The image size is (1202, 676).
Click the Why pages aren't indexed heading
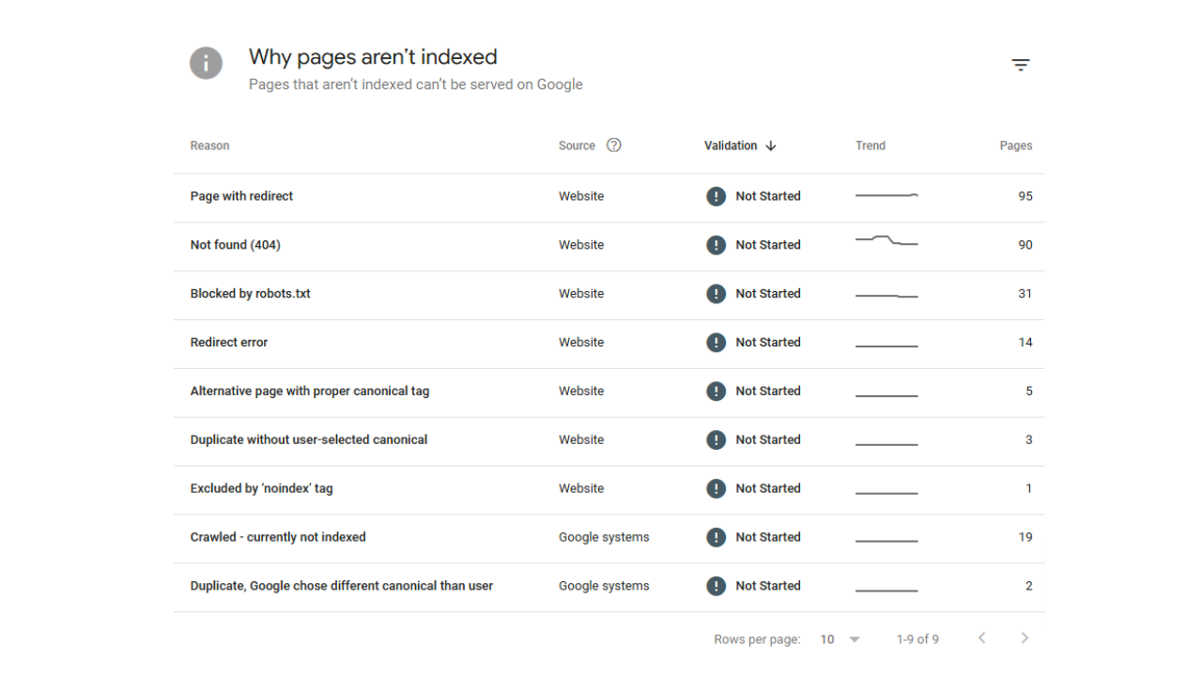pos(373,57)
